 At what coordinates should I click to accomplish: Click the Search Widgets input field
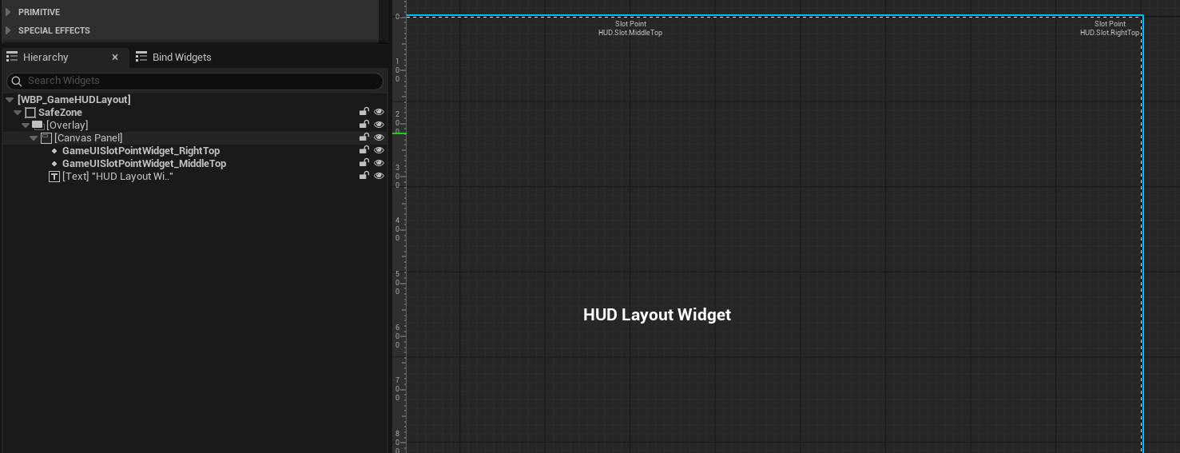click(x=200, y=81)
